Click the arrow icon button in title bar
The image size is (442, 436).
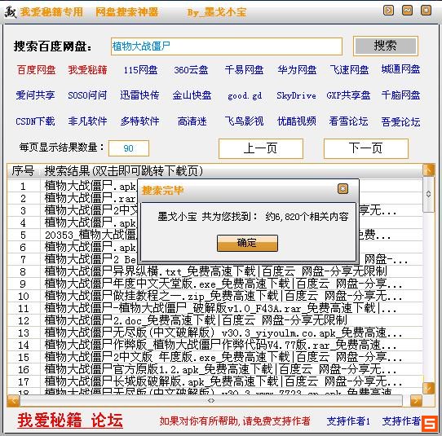pos(388,11)
